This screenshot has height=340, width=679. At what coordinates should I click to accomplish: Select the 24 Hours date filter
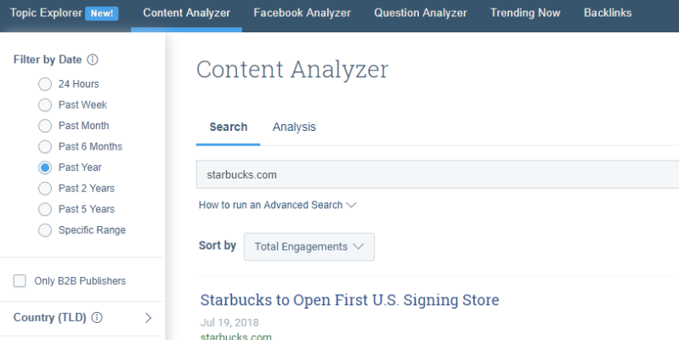click(45, 84)
